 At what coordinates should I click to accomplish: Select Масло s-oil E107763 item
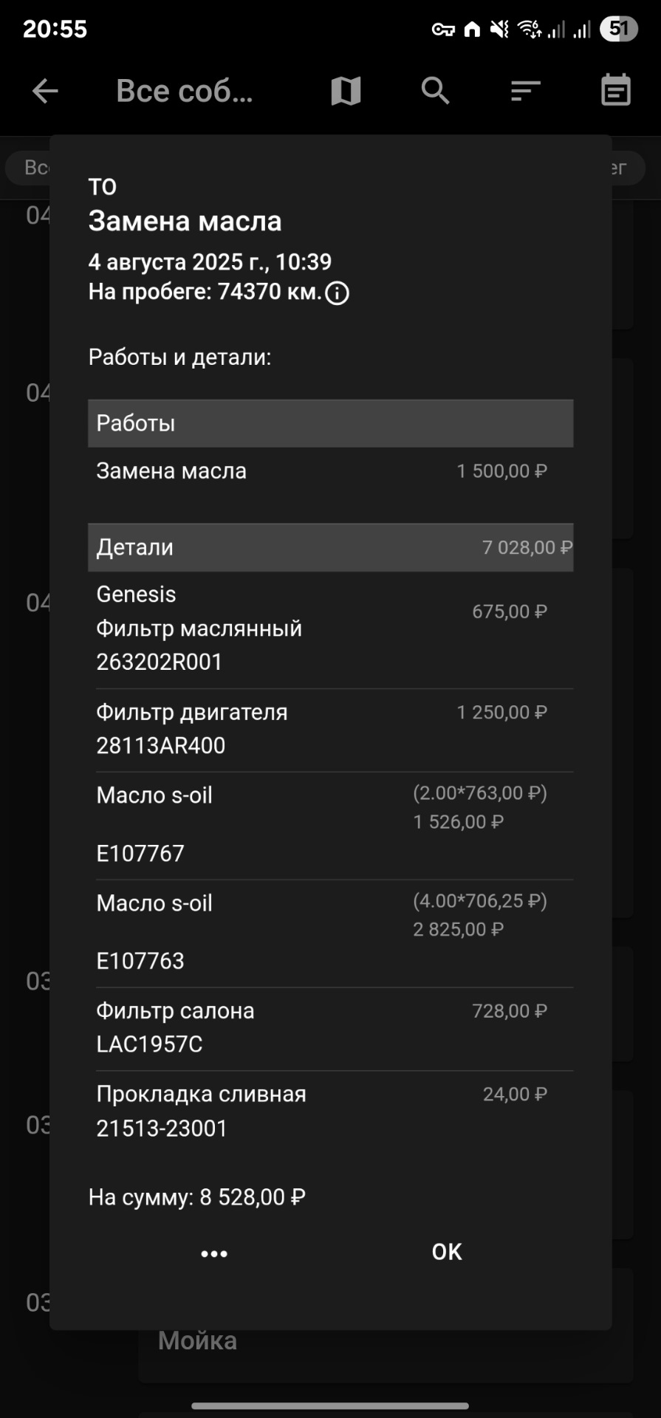pos(330,932)
